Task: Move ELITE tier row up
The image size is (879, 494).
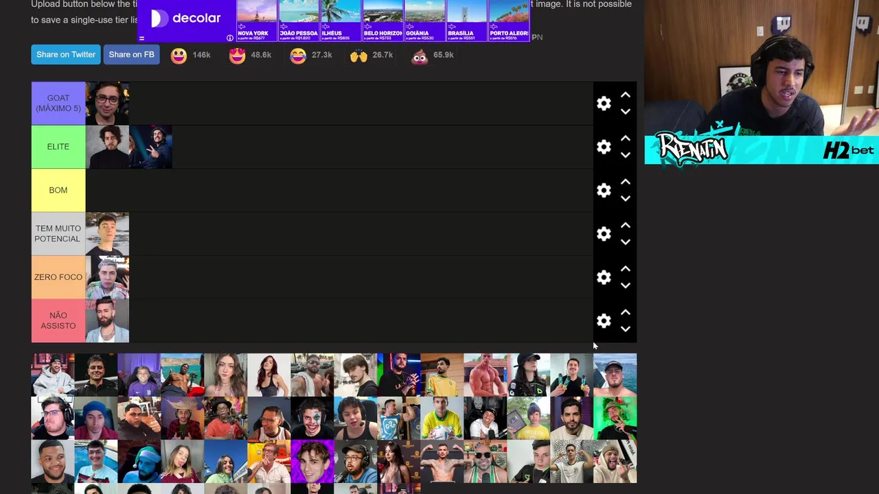Action: pyautogui.click(x=626, y=138)
